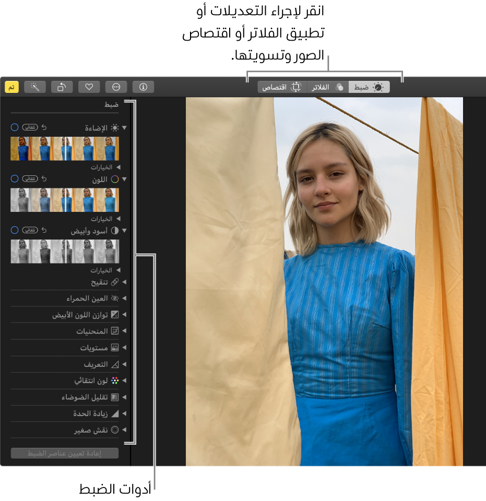This screenshot has width=486, height=501.
Task: Collapse the الإضاءة (Light) section triangle
Action: tap(124, 128)
